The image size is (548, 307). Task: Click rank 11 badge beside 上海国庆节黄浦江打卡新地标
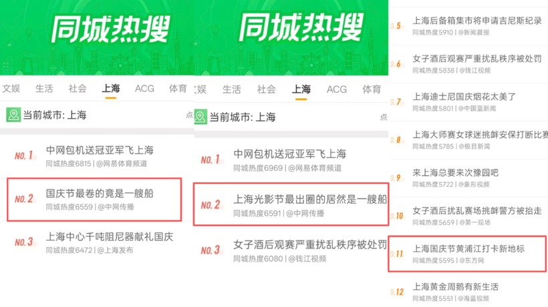[x=397, y=254]
